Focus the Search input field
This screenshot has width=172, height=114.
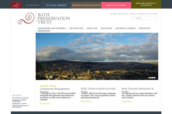coord(144,18)
